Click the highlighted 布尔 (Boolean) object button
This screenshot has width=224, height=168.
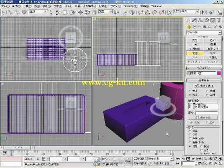(195, 53)
